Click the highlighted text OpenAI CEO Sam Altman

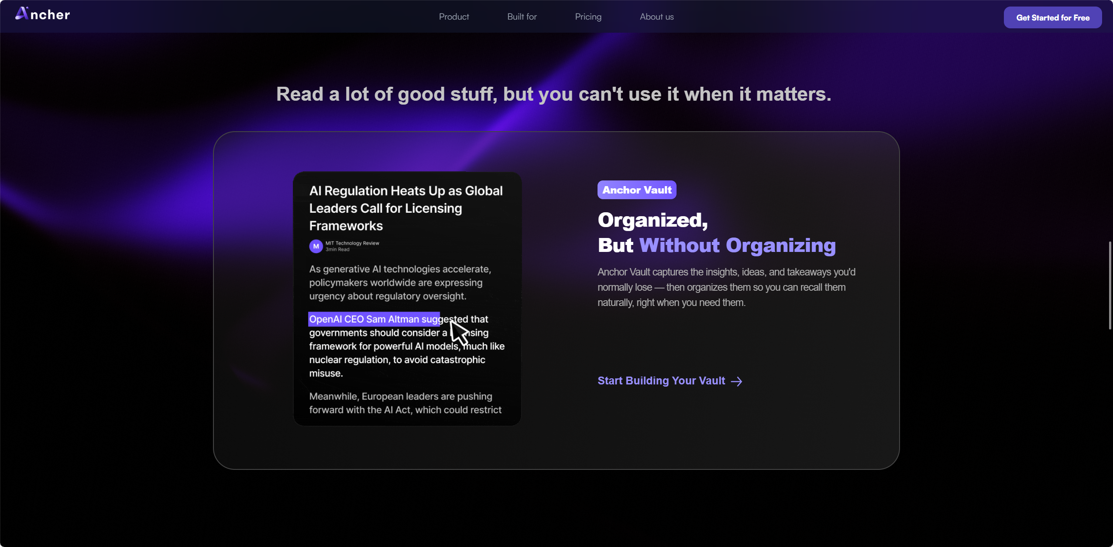(374, 319)
